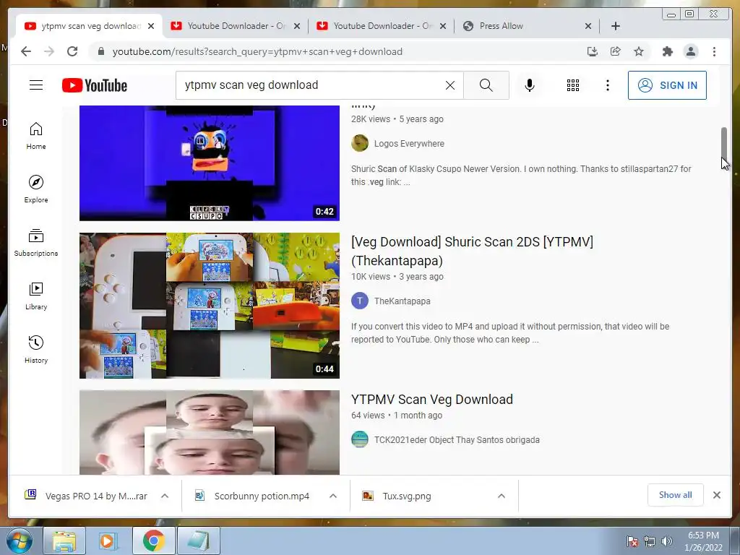This screenshot has height=555, width=740.
Task: Open Subscriptions in the sidebar
Action: click(x=36, y=243)
